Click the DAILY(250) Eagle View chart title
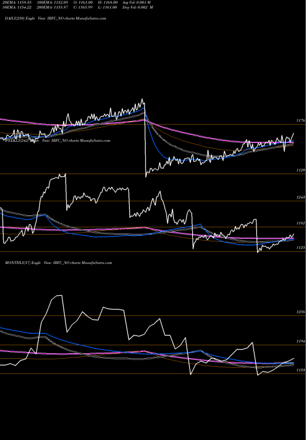 (55, 18)
